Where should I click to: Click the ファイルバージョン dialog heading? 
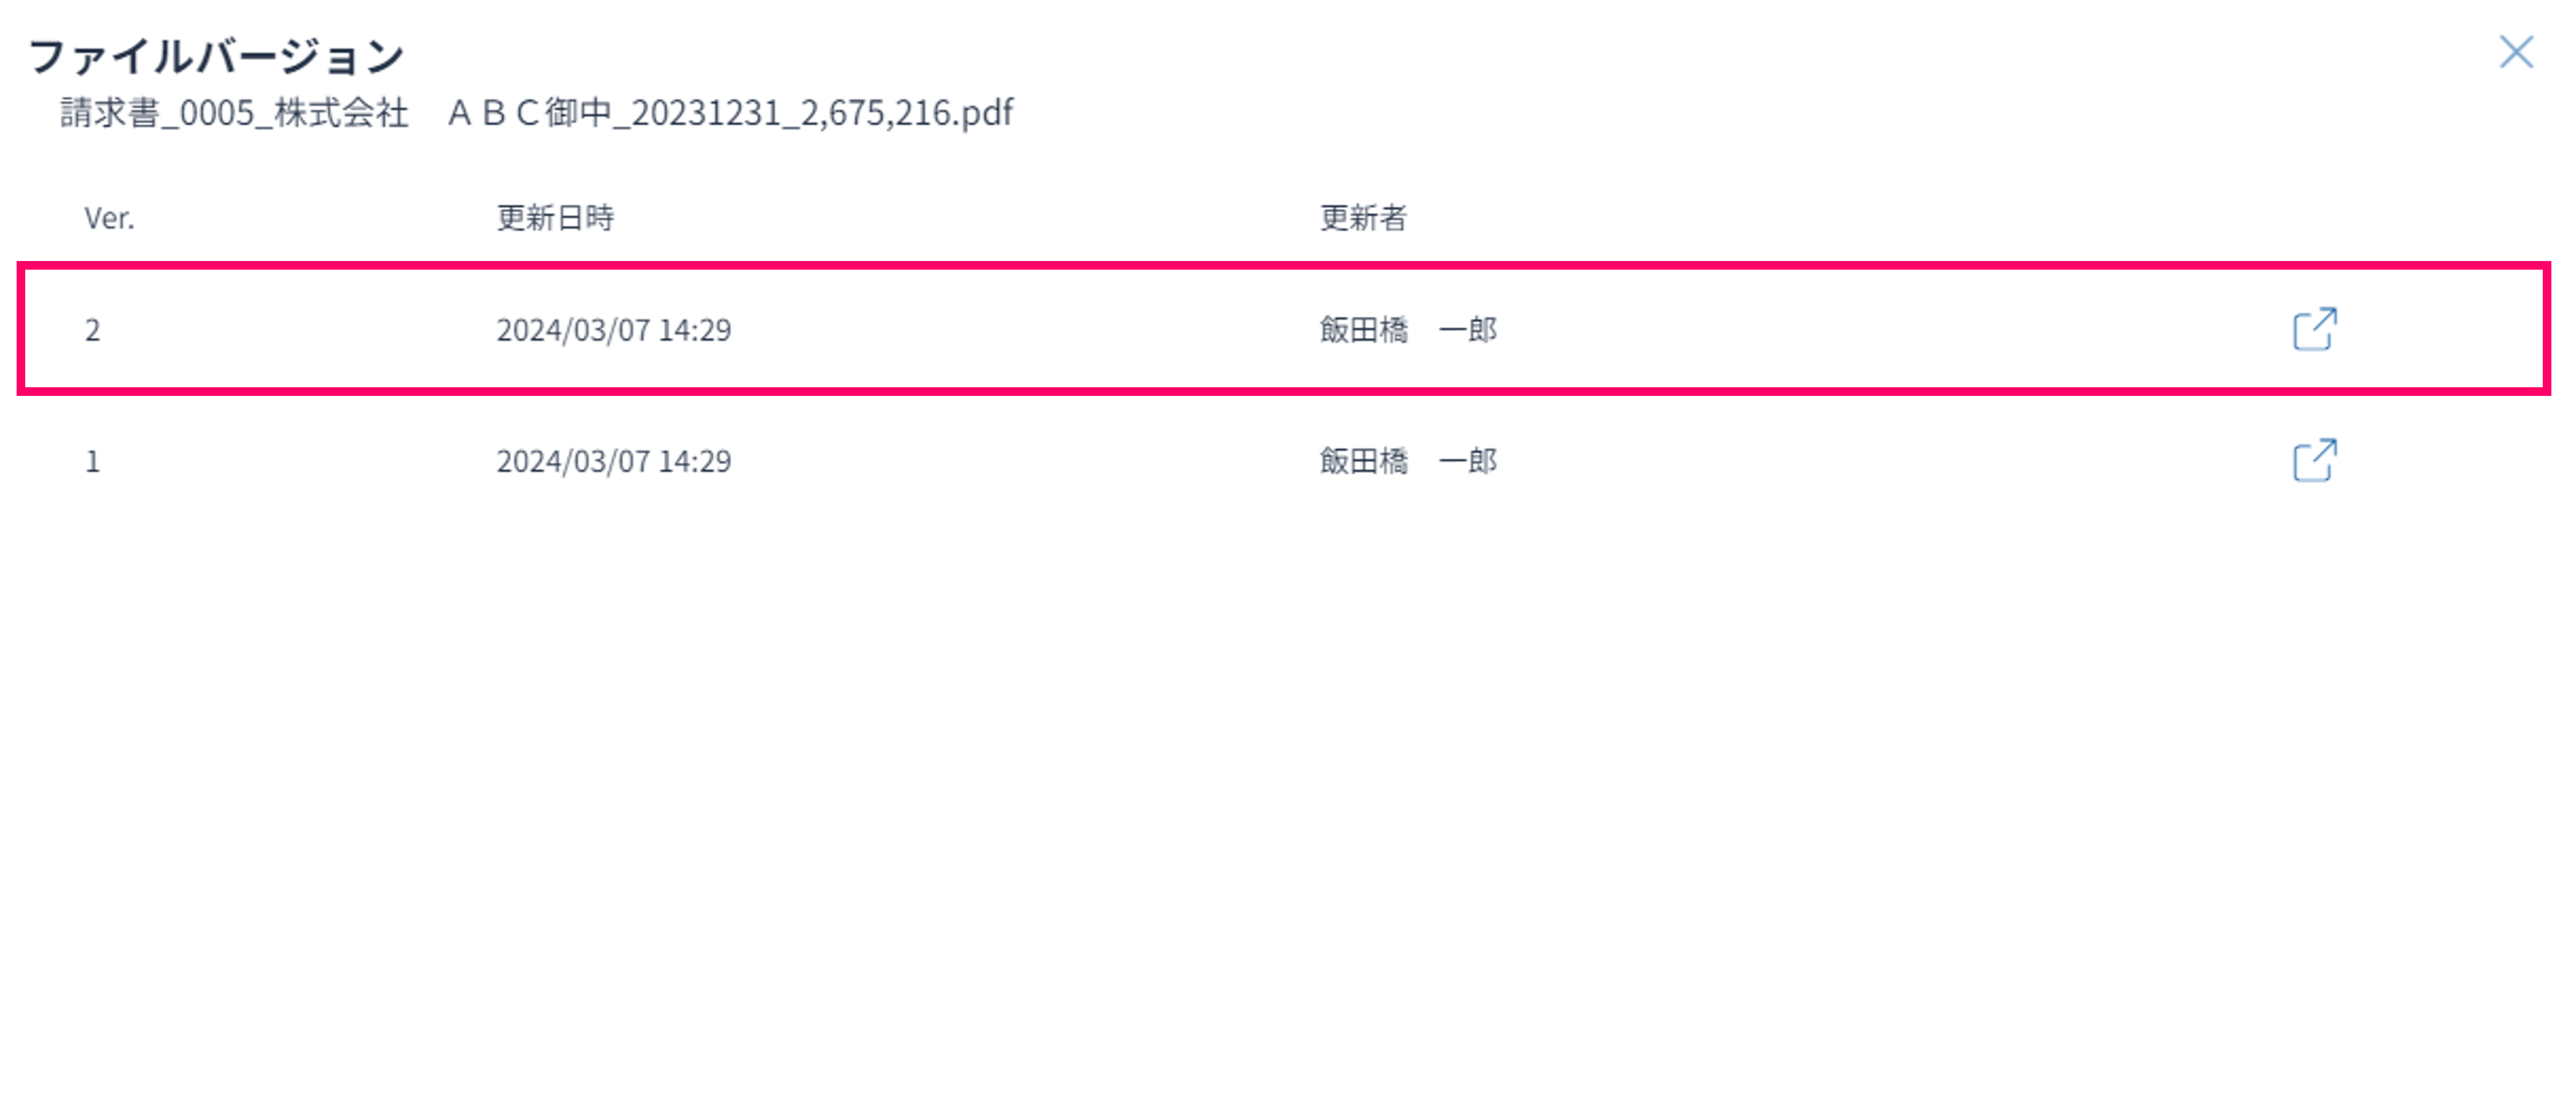pyautogui.click(x=216, y=56)
